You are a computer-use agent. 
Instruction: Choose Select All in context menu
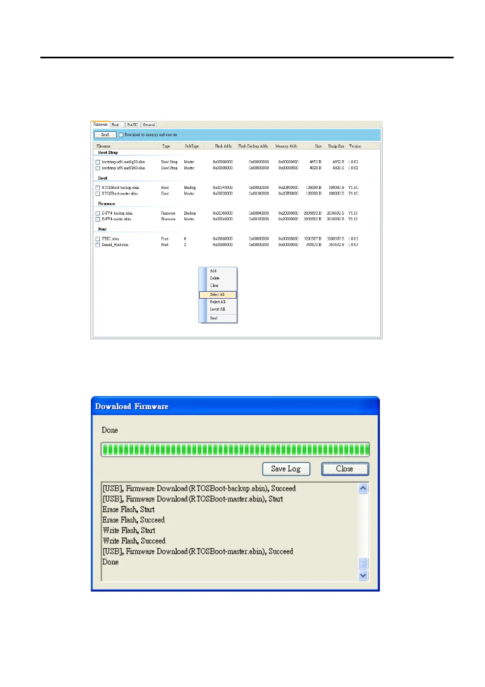click(218, 295)
